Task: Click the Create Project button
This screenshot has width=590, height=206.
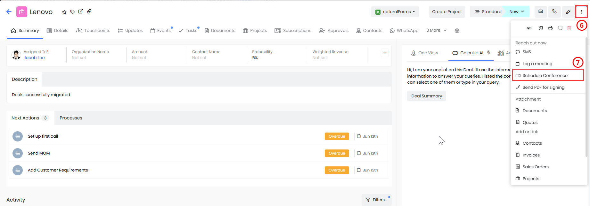Action: pos(447,12)
